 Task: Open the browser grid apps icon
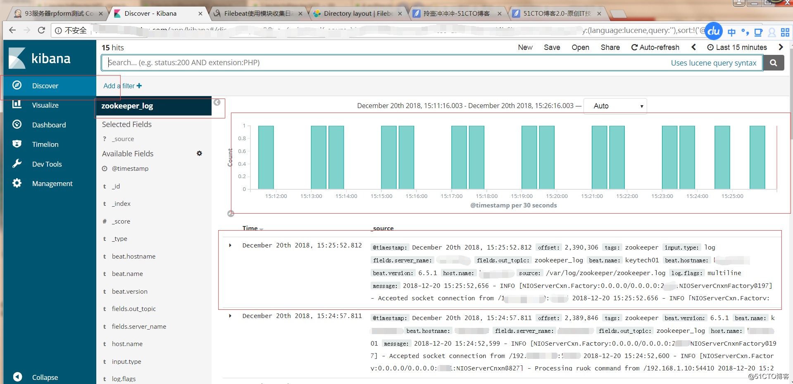pyautogui.click(x=785, y=32)
